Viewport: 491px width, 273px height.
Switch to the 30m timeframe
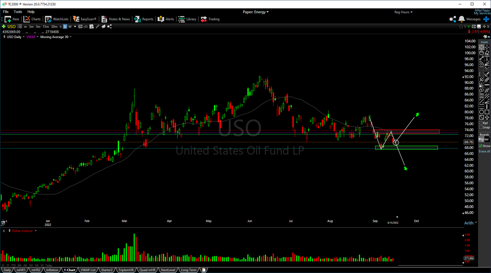[x=54, y=27]
